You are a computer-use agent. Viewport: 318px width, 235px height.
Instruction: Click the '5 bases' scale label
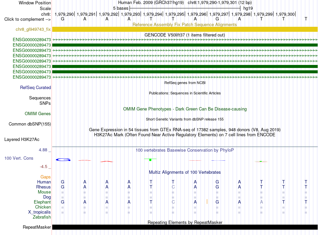pos(121,8)
